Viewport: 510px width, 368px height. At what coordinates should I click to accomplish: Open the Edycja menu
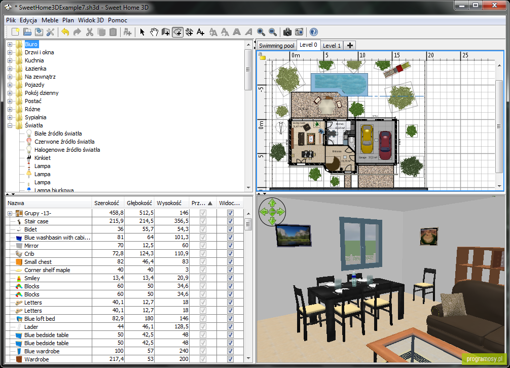click(28, 20)
